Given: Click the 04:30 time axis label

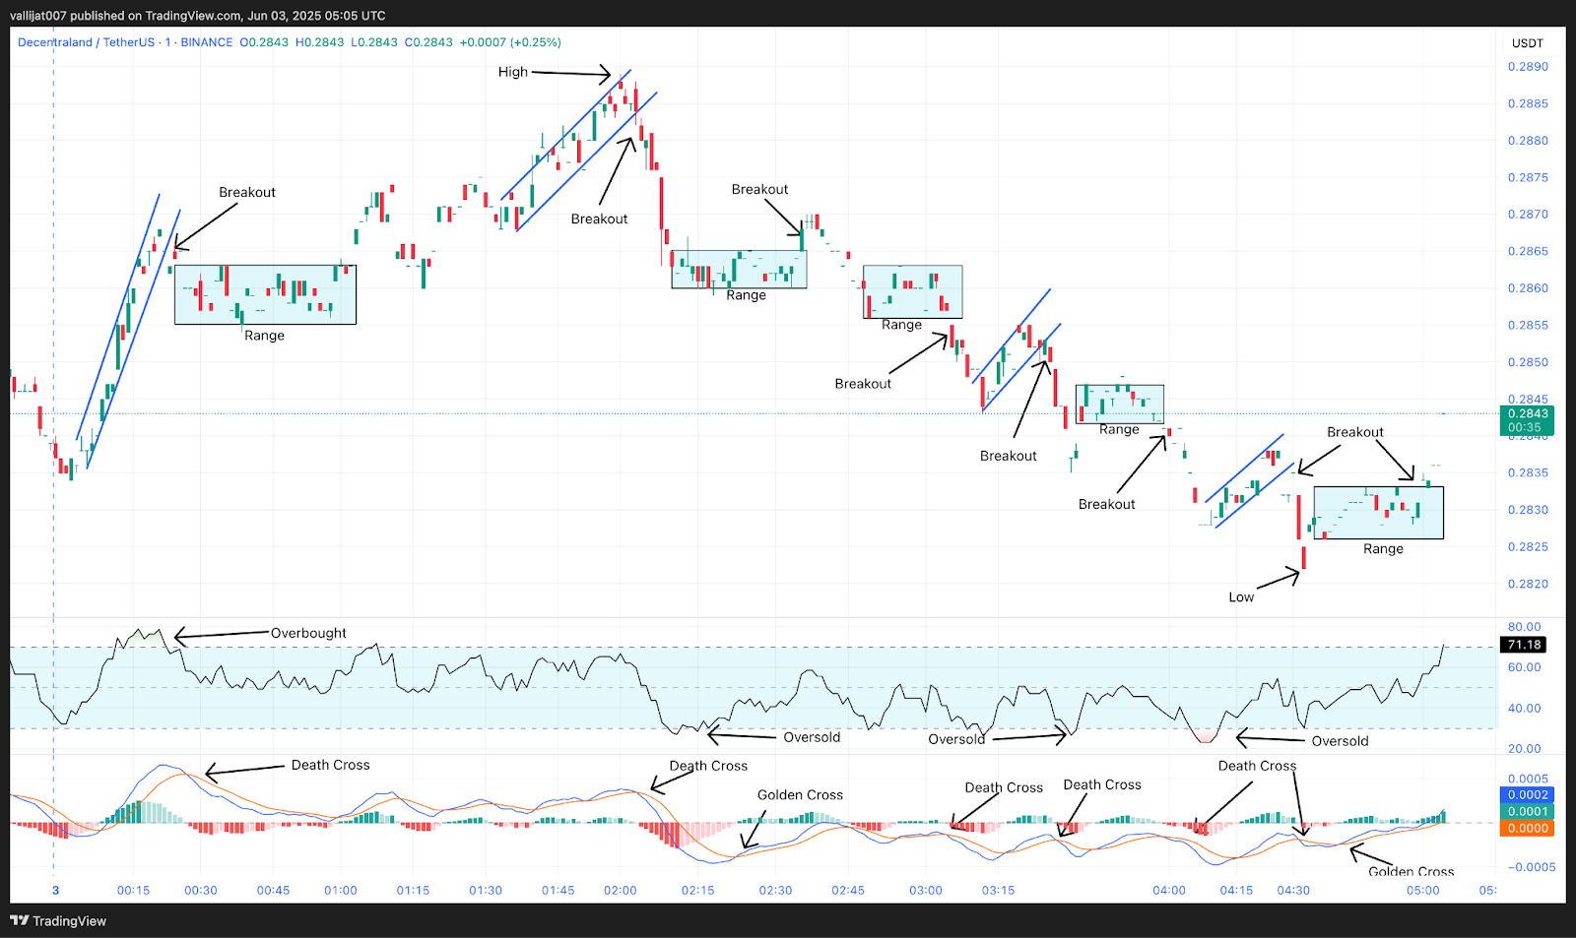Looking at the screenshot, I should (x=1294, y=891).
